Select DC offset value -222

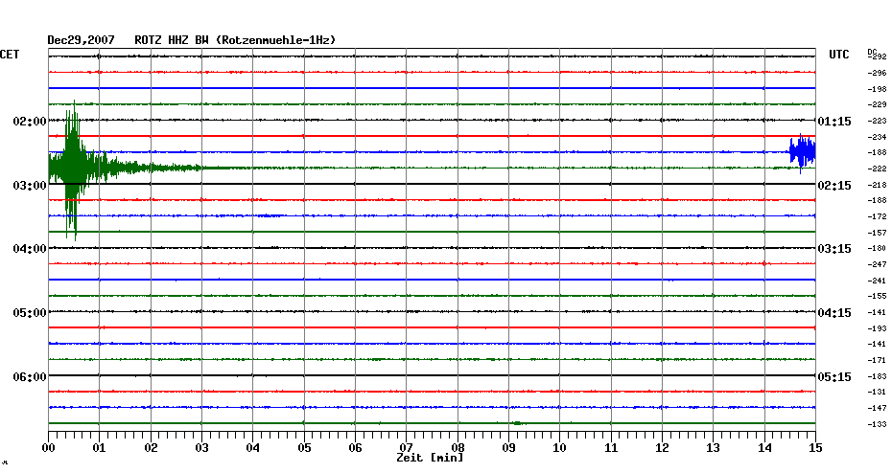pyautogui.click(x=877, y=169)
